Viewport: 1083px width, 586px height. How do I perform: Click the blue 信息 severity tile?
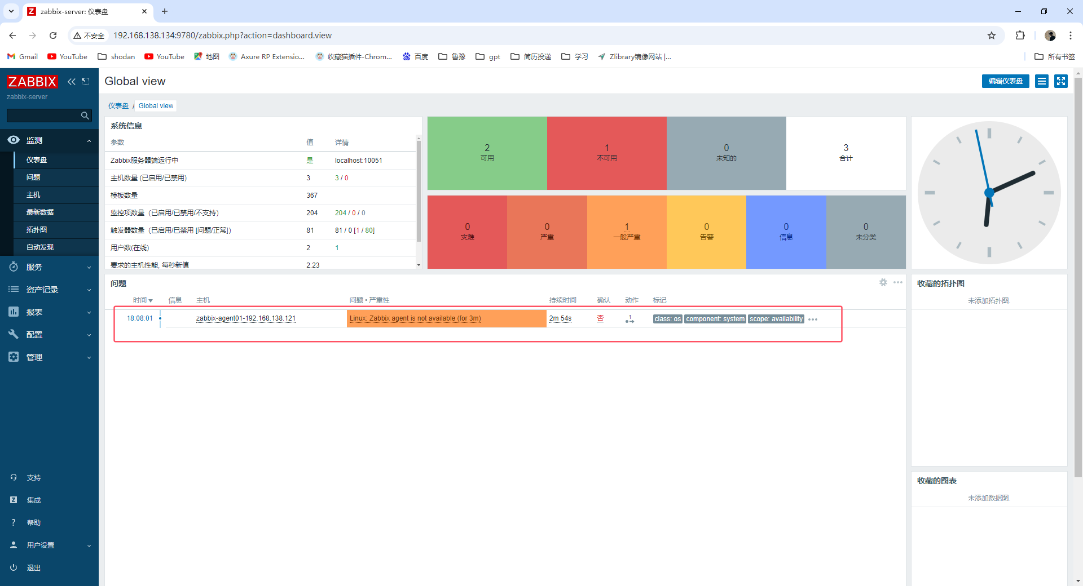pyautogui.click(x=786, y=232)
